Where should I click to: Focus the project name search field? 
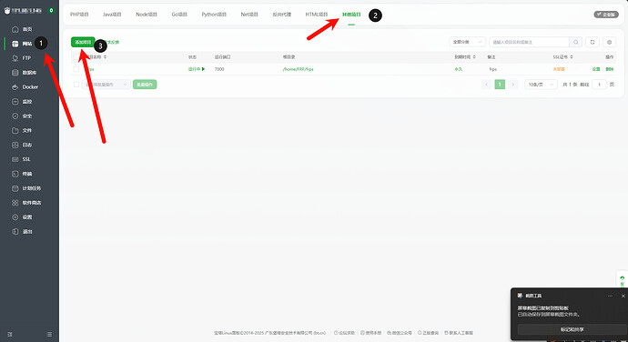[x=529, y=42]
